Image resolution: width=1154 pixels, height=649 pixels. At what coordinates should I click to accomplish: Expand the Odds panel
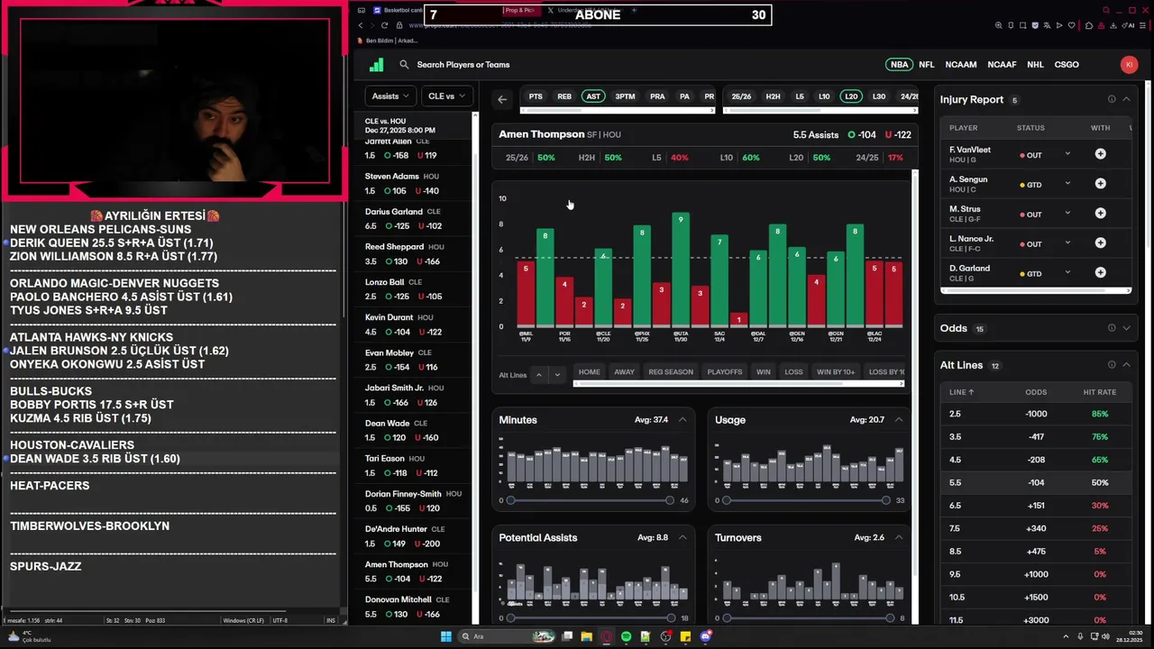(1126, 328)
